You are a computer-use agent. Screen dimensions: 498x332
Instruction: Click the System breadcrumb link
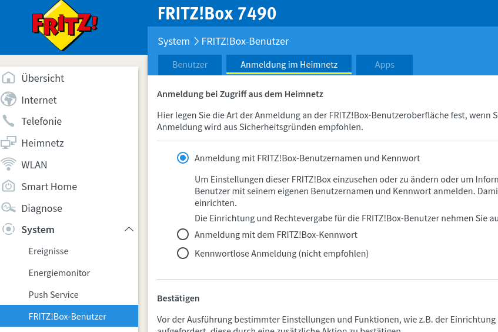173,41
